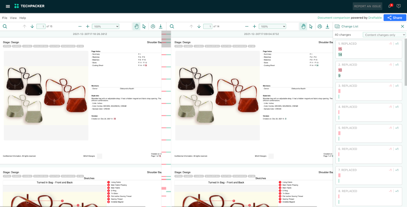Go to next change in right document
407x207 pixels.
pos(199,26)
